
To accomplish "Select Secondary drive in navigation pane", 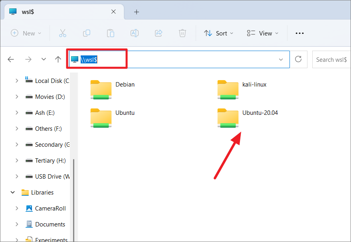I will [52, 145].
